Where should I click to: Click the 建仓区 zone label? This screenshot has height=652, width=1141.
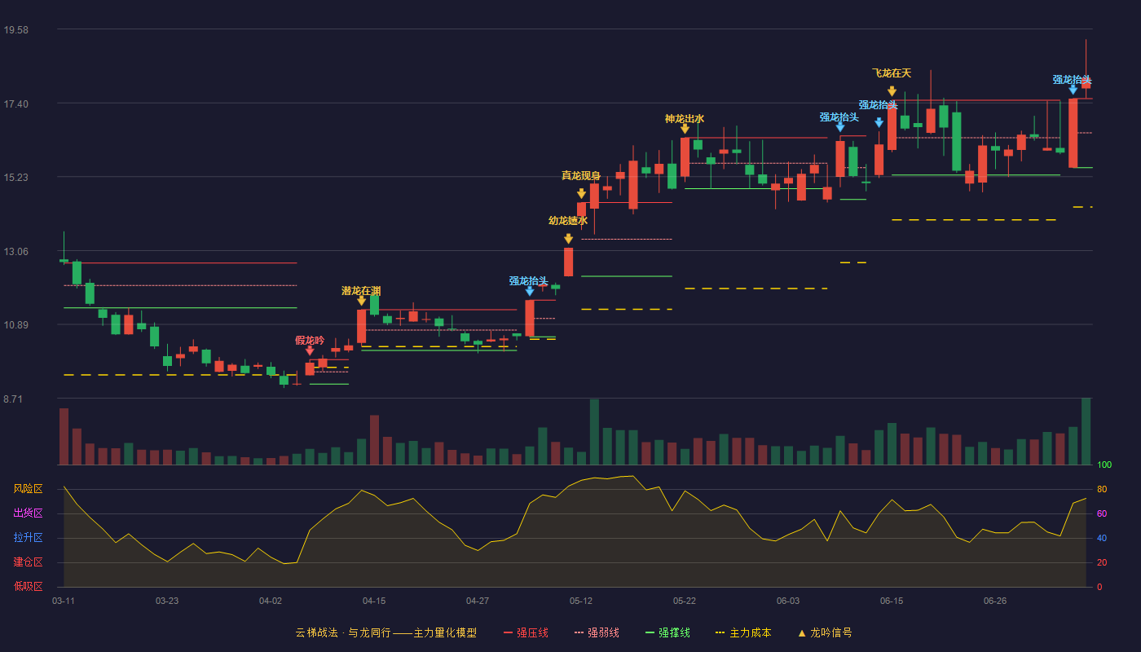pos(28,562)
